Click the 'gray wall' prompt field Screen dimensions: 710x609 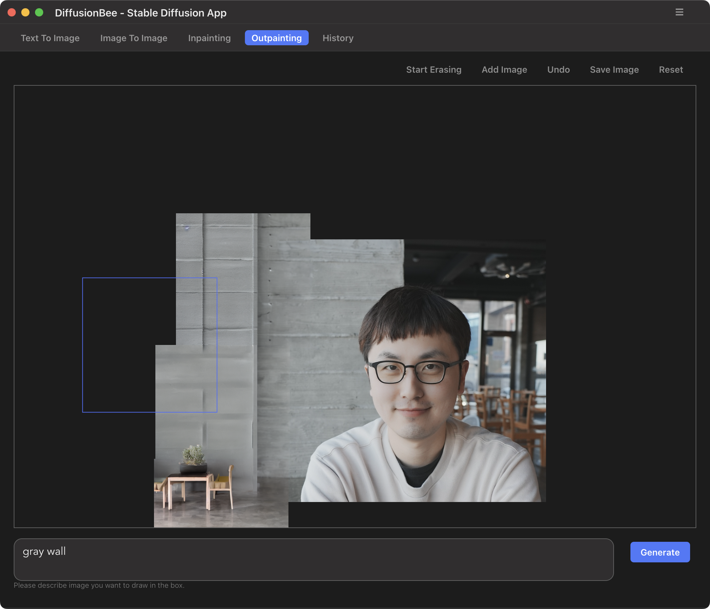tap(313, 559)
